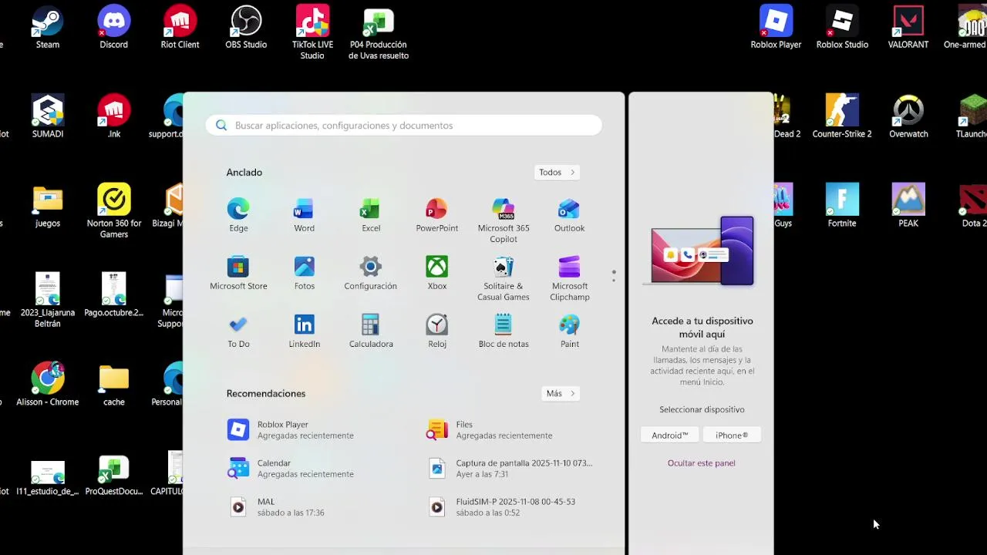
Task: Open the Reloj clock app
Action: pos(437,331)
